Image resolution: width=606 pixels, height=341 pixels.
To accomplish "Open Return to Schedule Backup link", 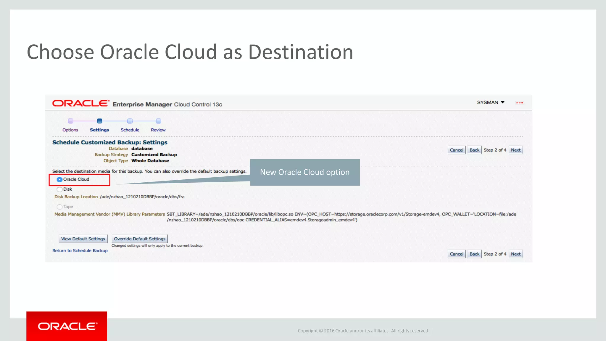I will click(80, 251).
